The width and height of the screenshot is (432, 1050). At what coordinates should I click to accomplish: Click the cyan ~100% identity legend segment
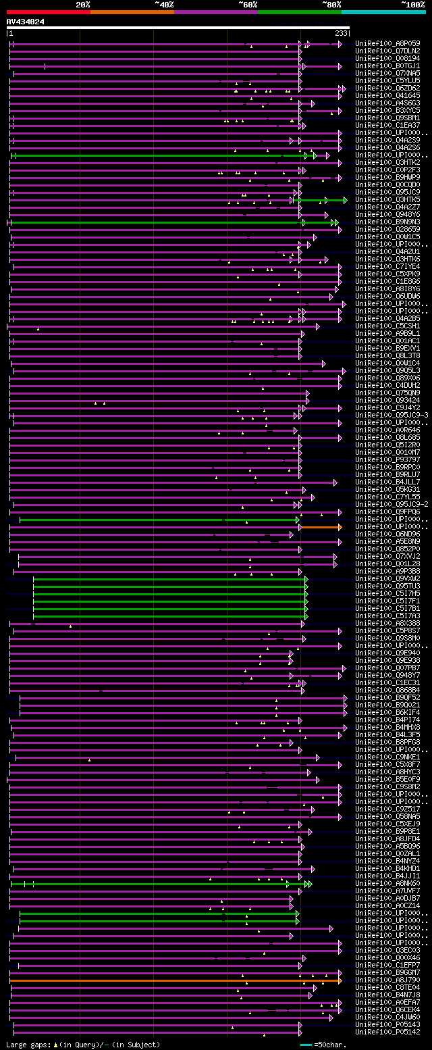pos(383,12)
